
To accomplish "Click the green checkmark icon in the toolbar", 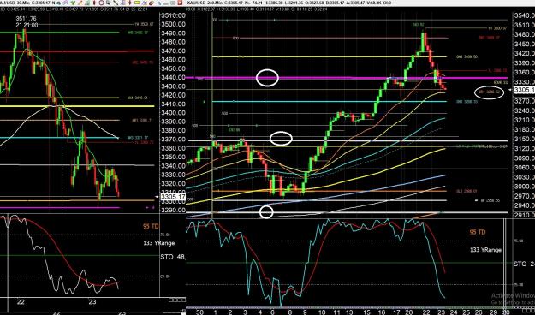I will pyautogui.click(x=73, y=3).
